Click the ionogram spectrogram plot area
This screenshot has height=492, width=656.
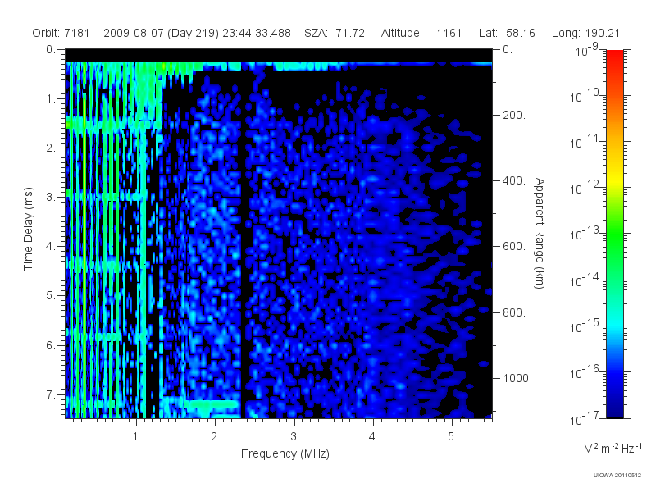click(279, 234)
